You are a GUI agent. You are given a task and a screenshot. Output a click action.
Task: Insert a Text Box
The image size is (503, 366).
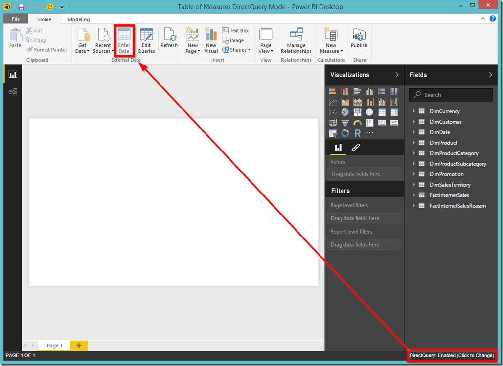[235, 30]
